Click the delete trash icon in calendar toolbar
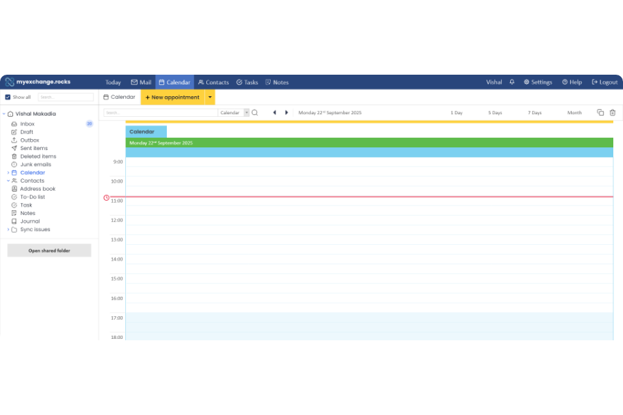Image resolution: width=623 pixels, height=415 pixels. [x=612, y=113]
